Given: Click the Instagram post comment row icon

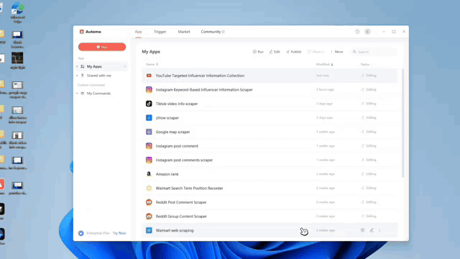Looking at the screenshot, I should (x=149, y=146).
